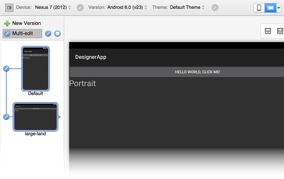Click the HELLO WORLD, CLICK ME! button
This screenshot has height=179, width=284.
177,72
